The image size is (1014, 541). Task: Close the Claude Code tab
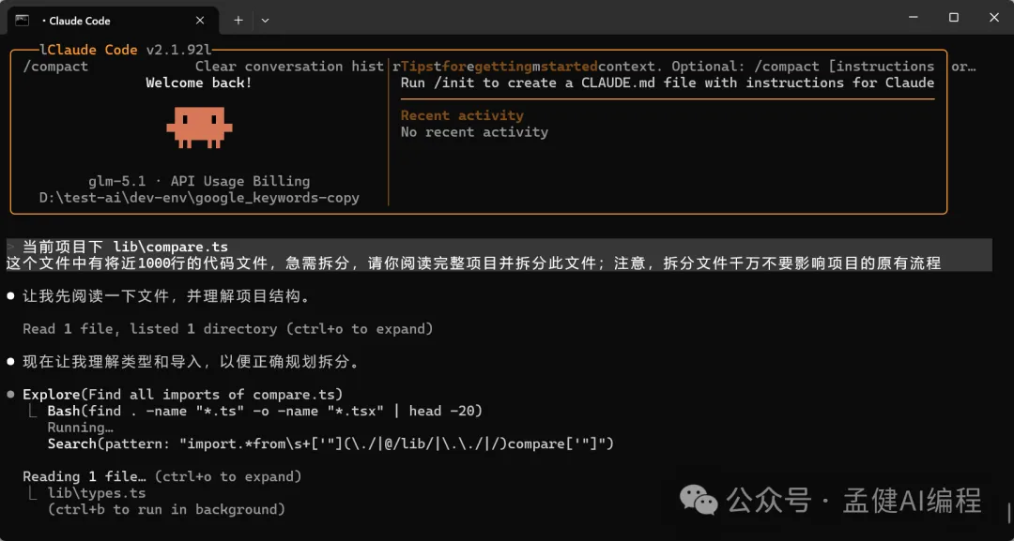200,20
